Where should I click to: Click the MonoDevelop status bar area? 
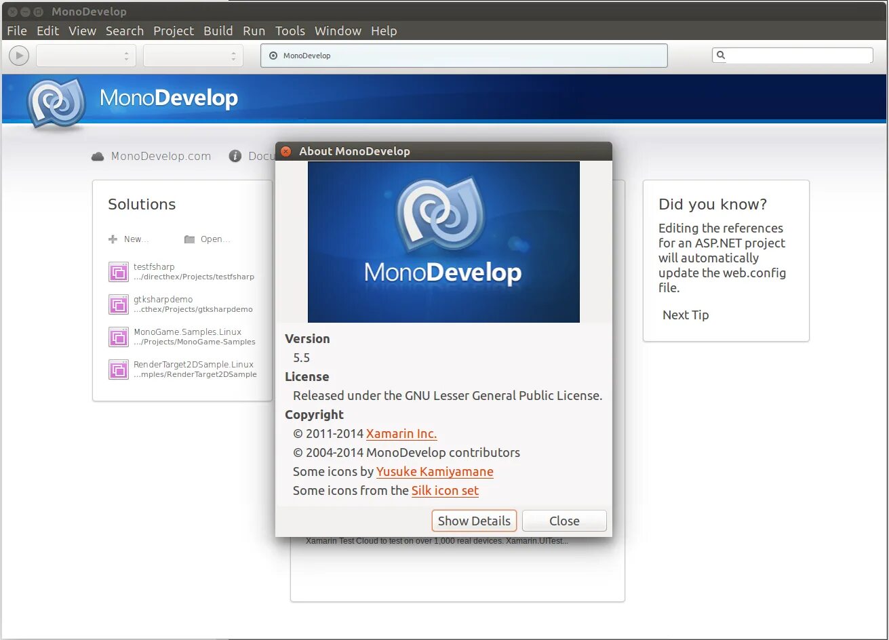464,56
